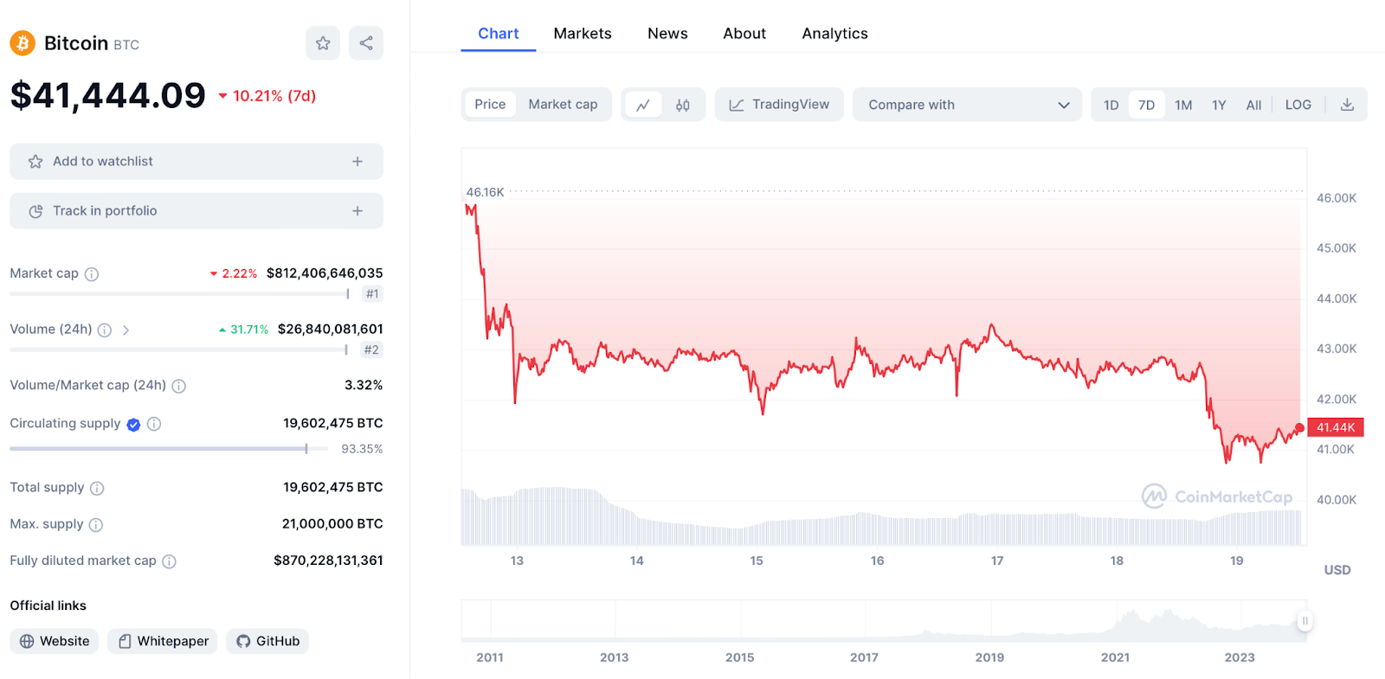Expand Volume (24h) details with the chevron
The image size is (1385, 679).
coord(126,330)
